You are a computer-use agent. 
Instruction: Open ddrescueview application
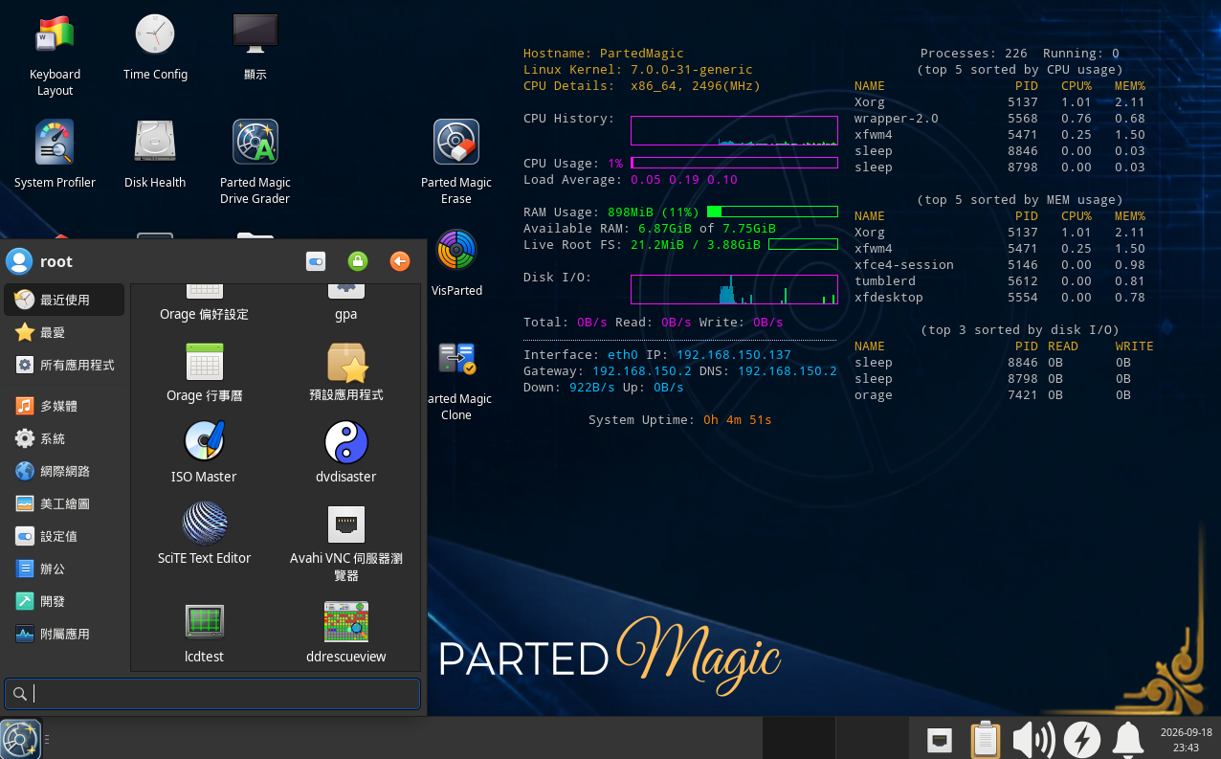click(x=345, y=633)
